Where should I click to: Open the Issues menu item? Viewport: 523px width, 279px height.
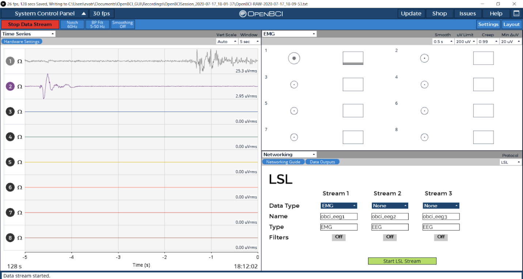468,14
